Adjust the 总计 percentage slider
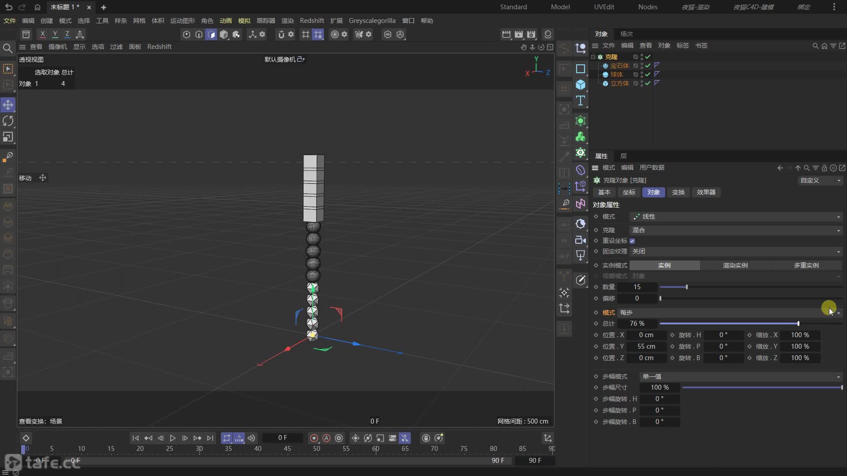The width and height of the screenshot is (847, 476). pos(751,324)
